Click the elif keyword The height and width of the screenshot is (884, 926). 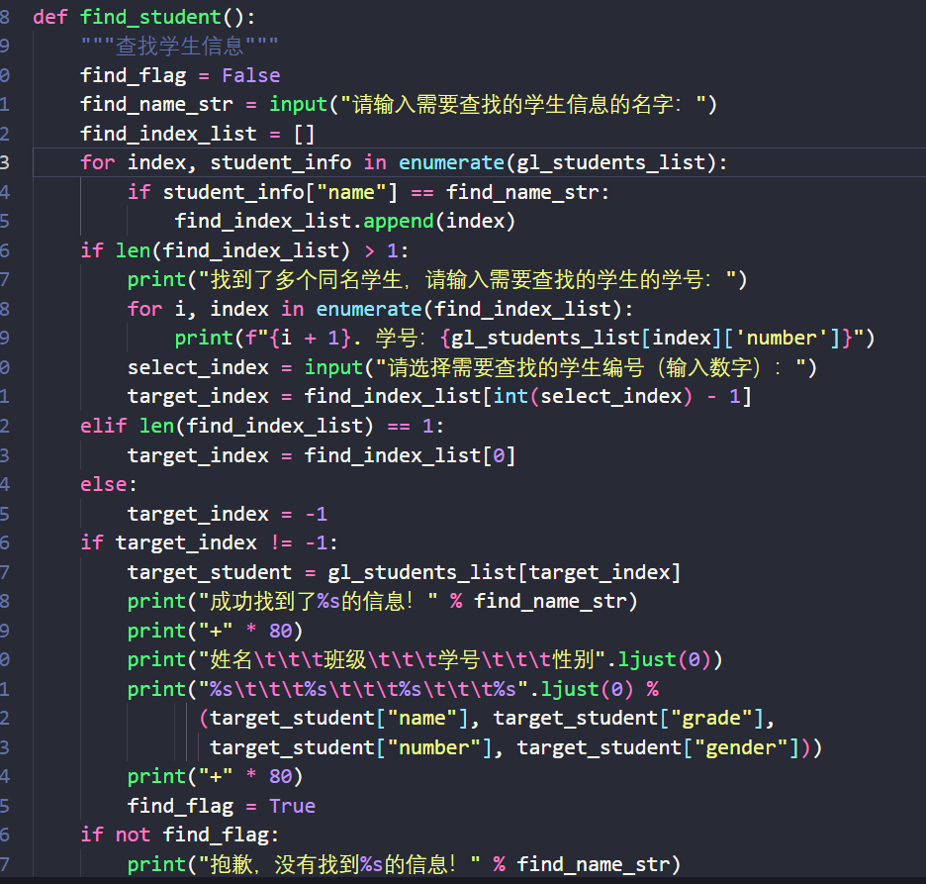[103, 427]
